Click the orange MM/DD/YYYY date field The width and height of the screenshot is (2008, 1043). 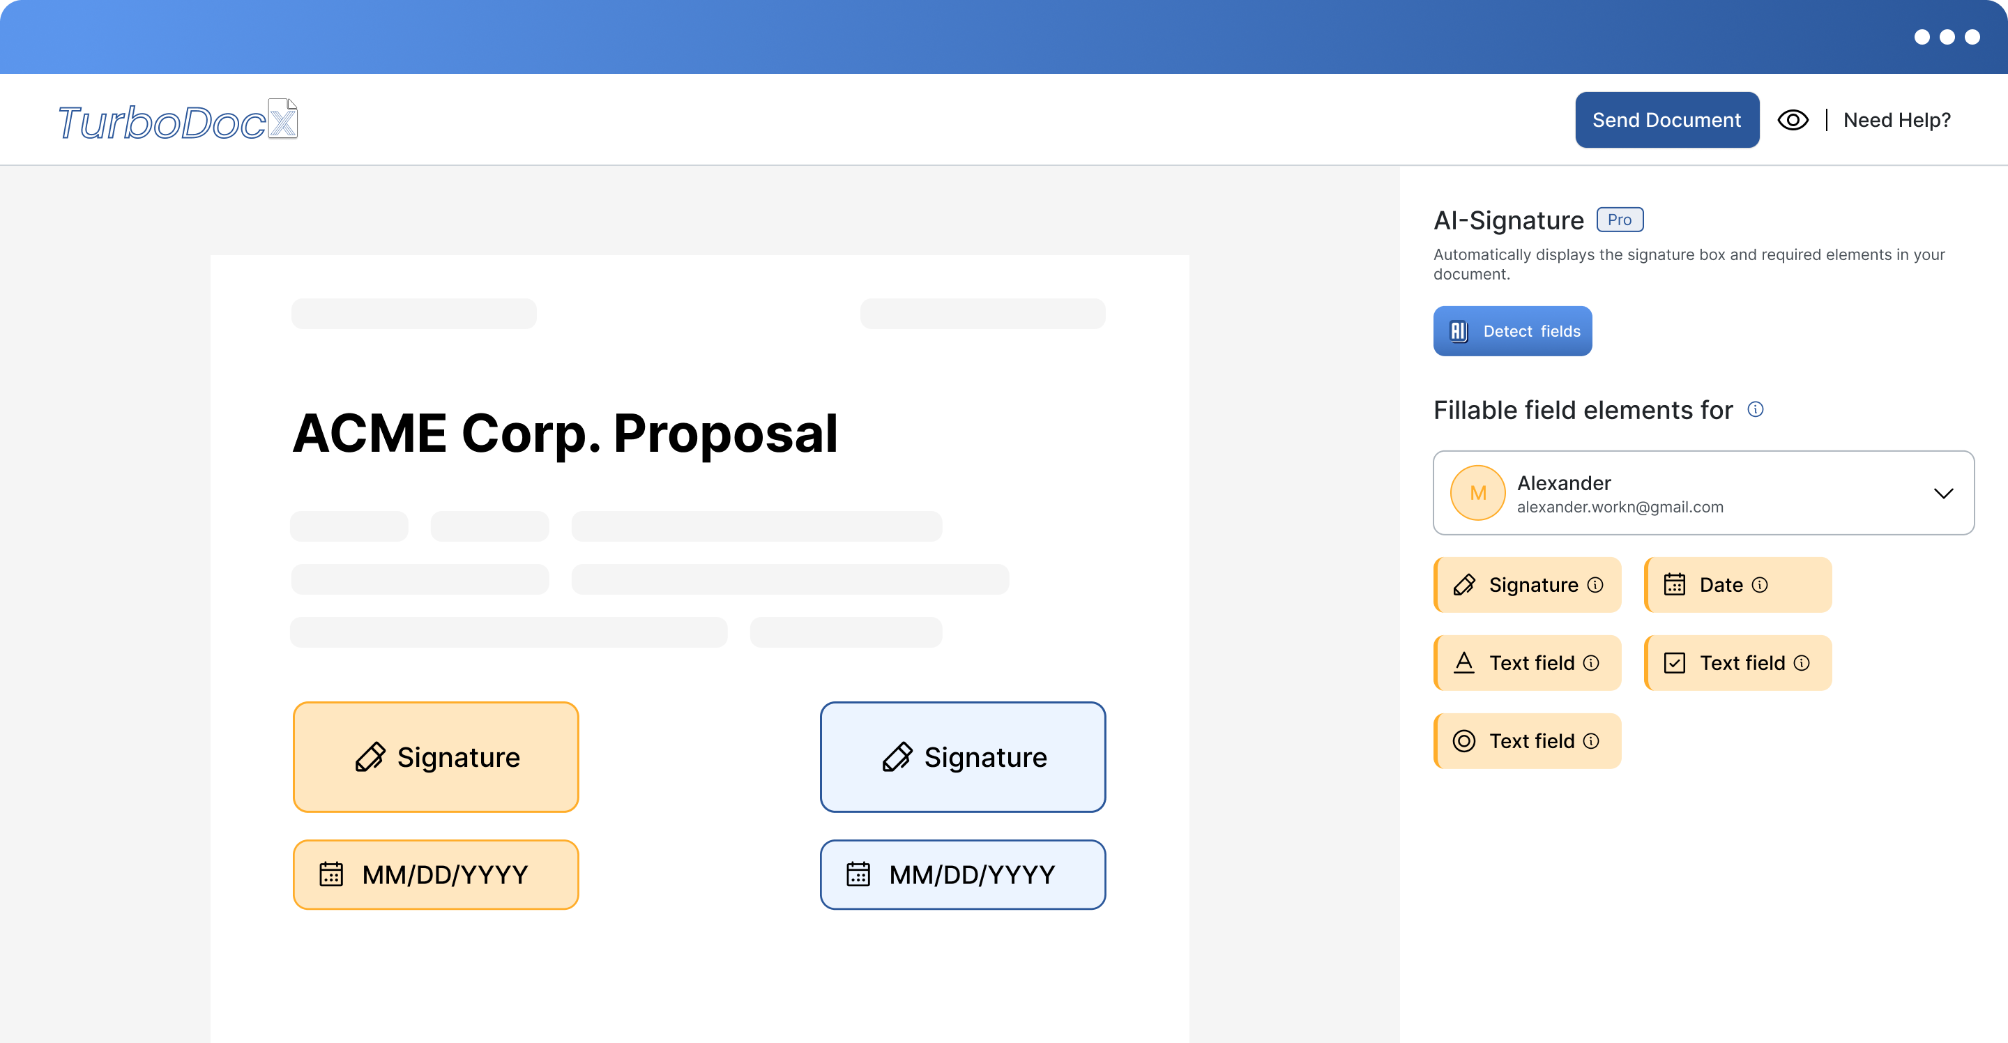pyautogui.click(x=436, y=874)
